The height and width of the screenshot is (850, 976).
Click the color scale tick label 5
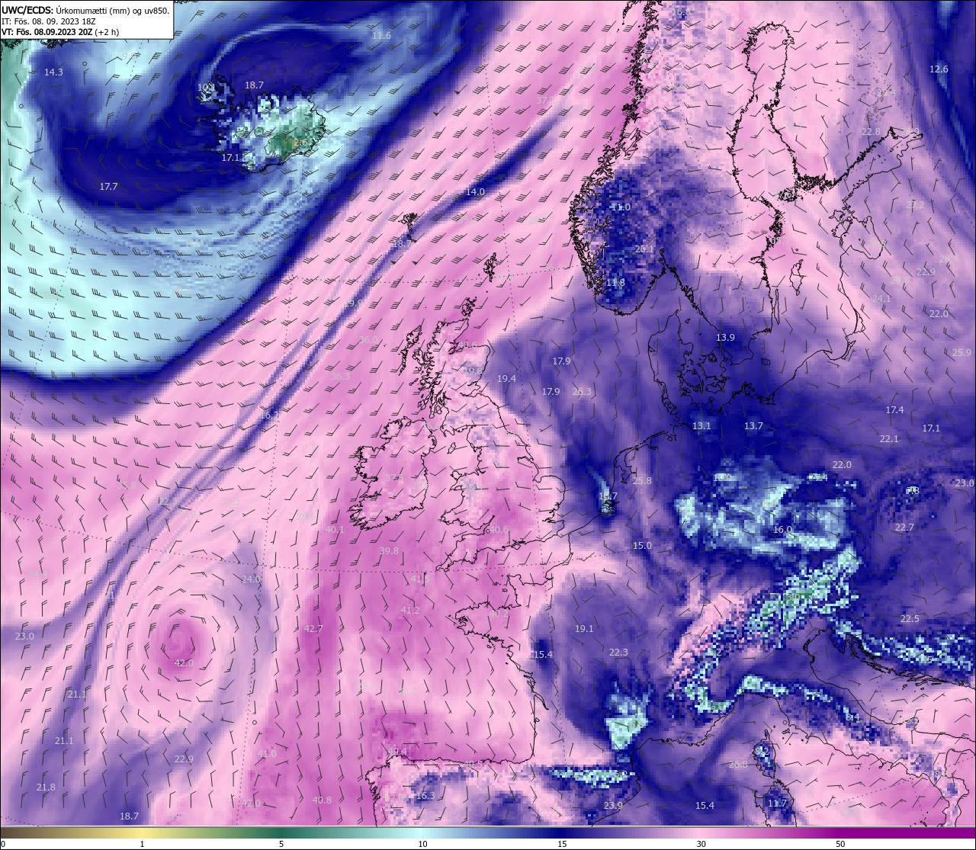click(281, 845)
